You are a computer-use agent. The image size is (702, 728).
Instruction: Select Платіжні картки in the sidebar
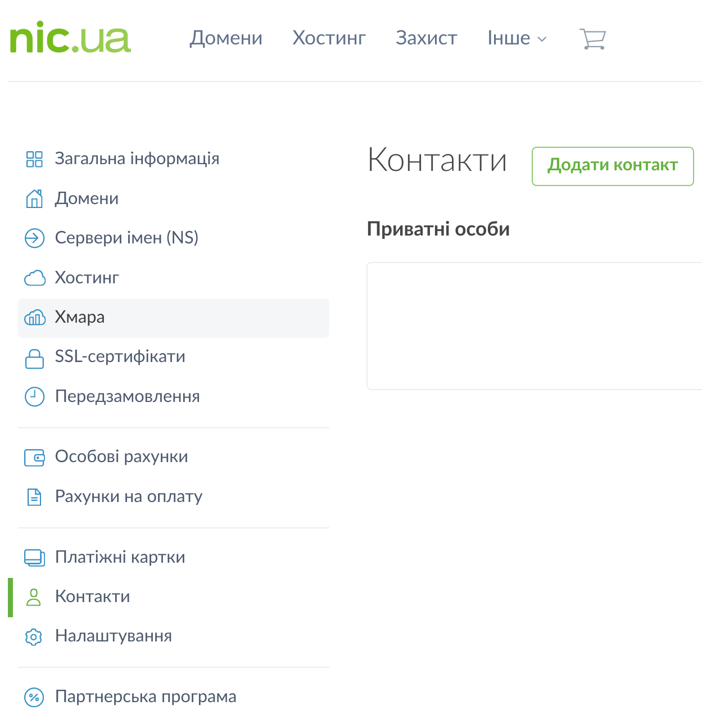(x=120, y=557)
